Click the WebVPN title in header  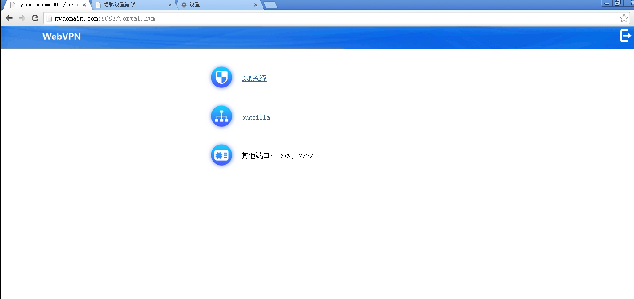coord(62,37)
